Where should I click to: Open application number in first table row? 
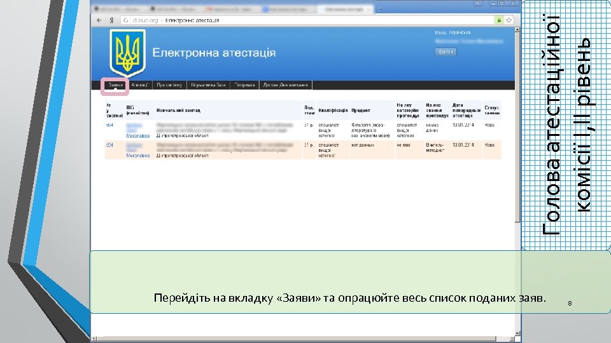[109, 125]
